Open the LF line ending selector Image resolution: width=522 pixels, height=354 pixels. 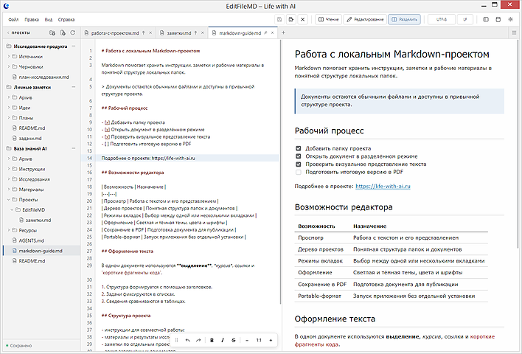(x=465, y=19)
